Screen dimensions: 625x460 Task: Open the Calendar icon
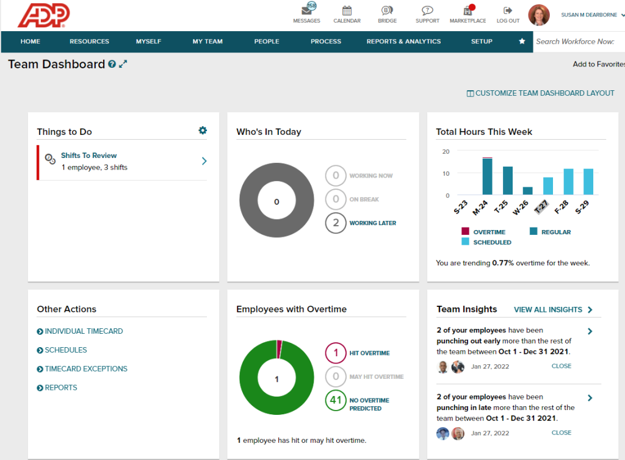click(347, 10)
